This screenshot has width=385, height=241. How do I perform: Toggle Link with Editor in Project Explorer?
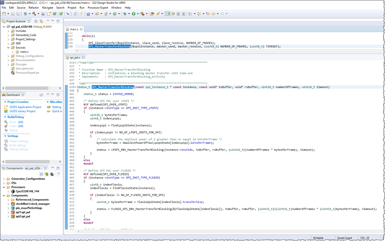tap(41, 21)
